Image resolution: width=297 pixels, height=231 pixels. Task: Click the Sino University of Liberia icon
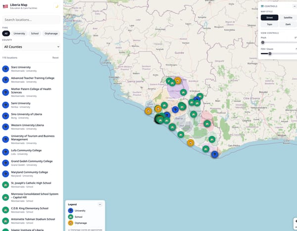[x=5, y=116]
